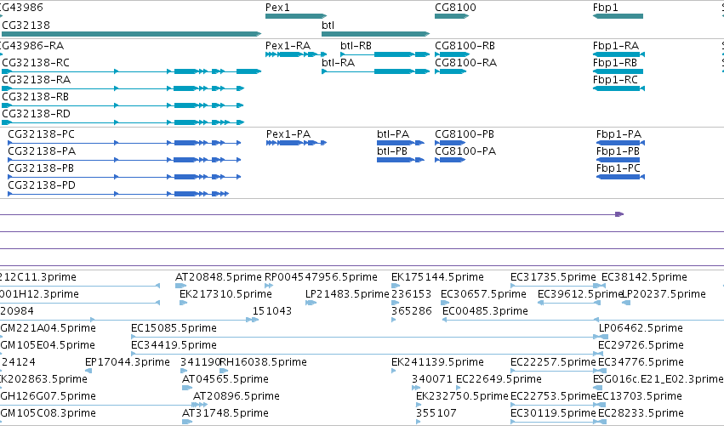
Task: Click the btl-RB transcript
Action: (x=385, y=54)
